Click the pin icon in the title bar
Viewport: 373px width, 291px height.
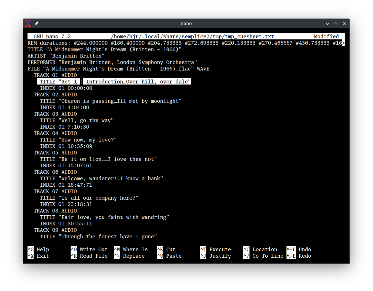coord(36,24)
